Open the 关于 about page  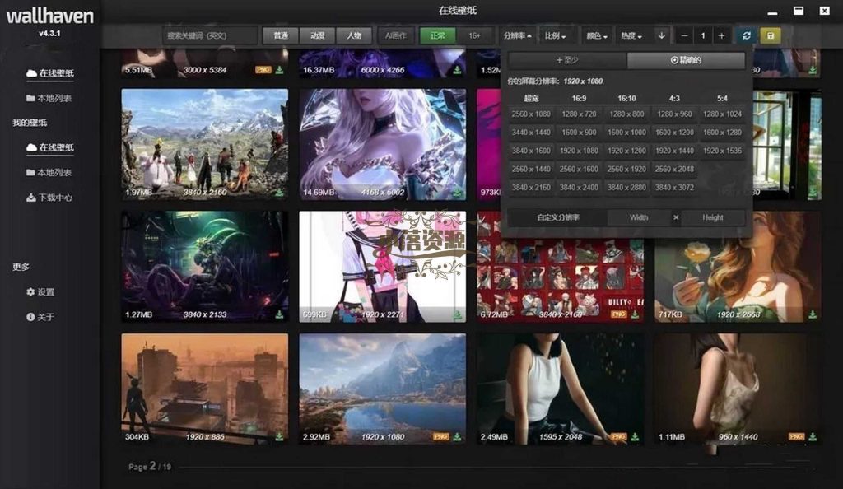40,317
